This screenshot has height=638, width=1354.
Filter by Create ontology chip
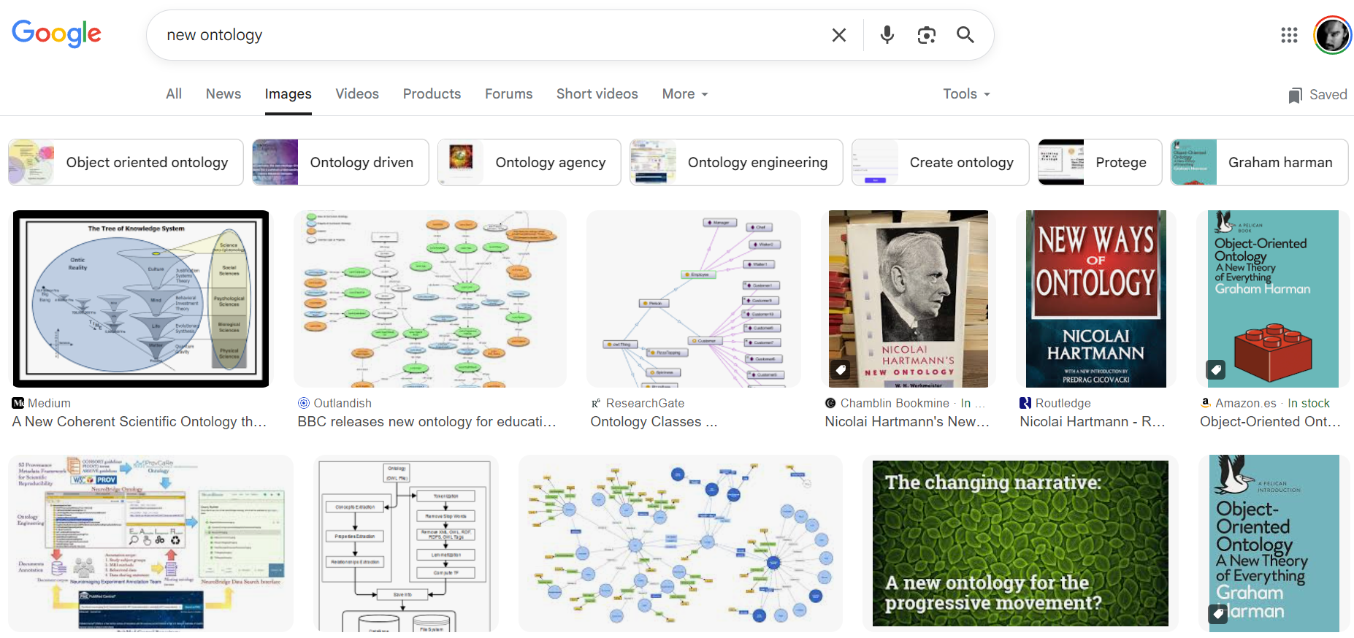(941, 162)
